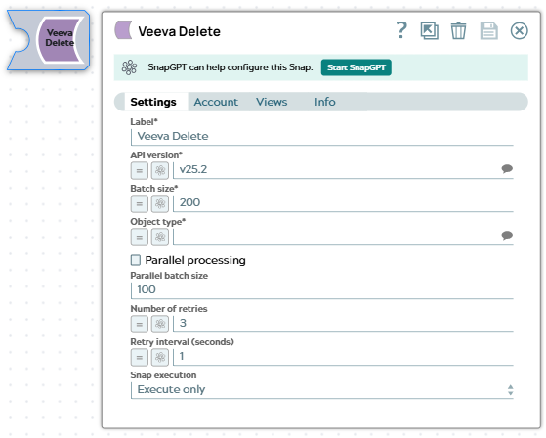The image size is (546, 438).
Task: Open SnapGPT helper for Batch size
Action: tap(160, 203)
